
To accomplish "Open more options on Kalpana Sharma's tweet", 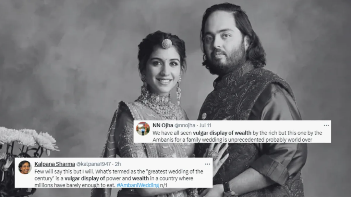I will [207, 164].
